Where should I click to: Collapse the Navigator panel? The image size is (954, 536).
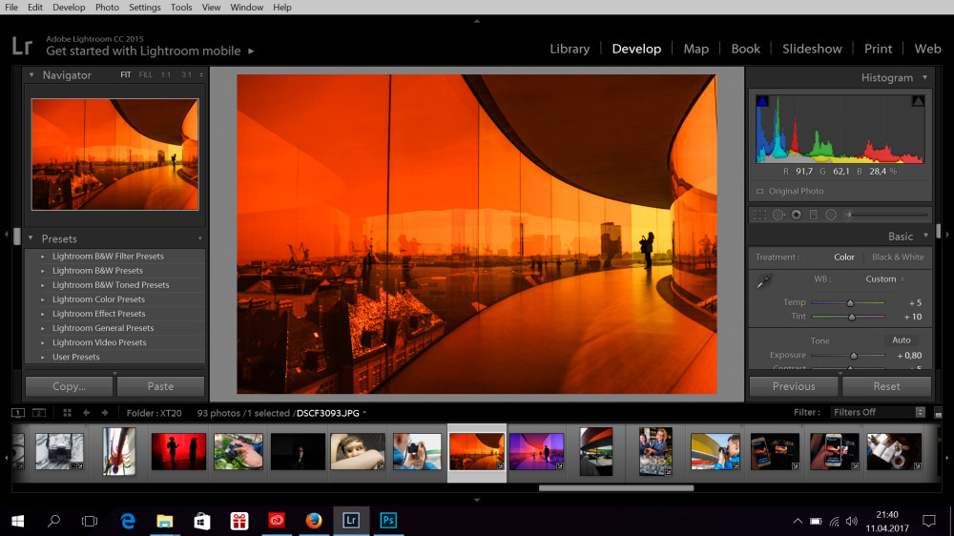point(31,74)
